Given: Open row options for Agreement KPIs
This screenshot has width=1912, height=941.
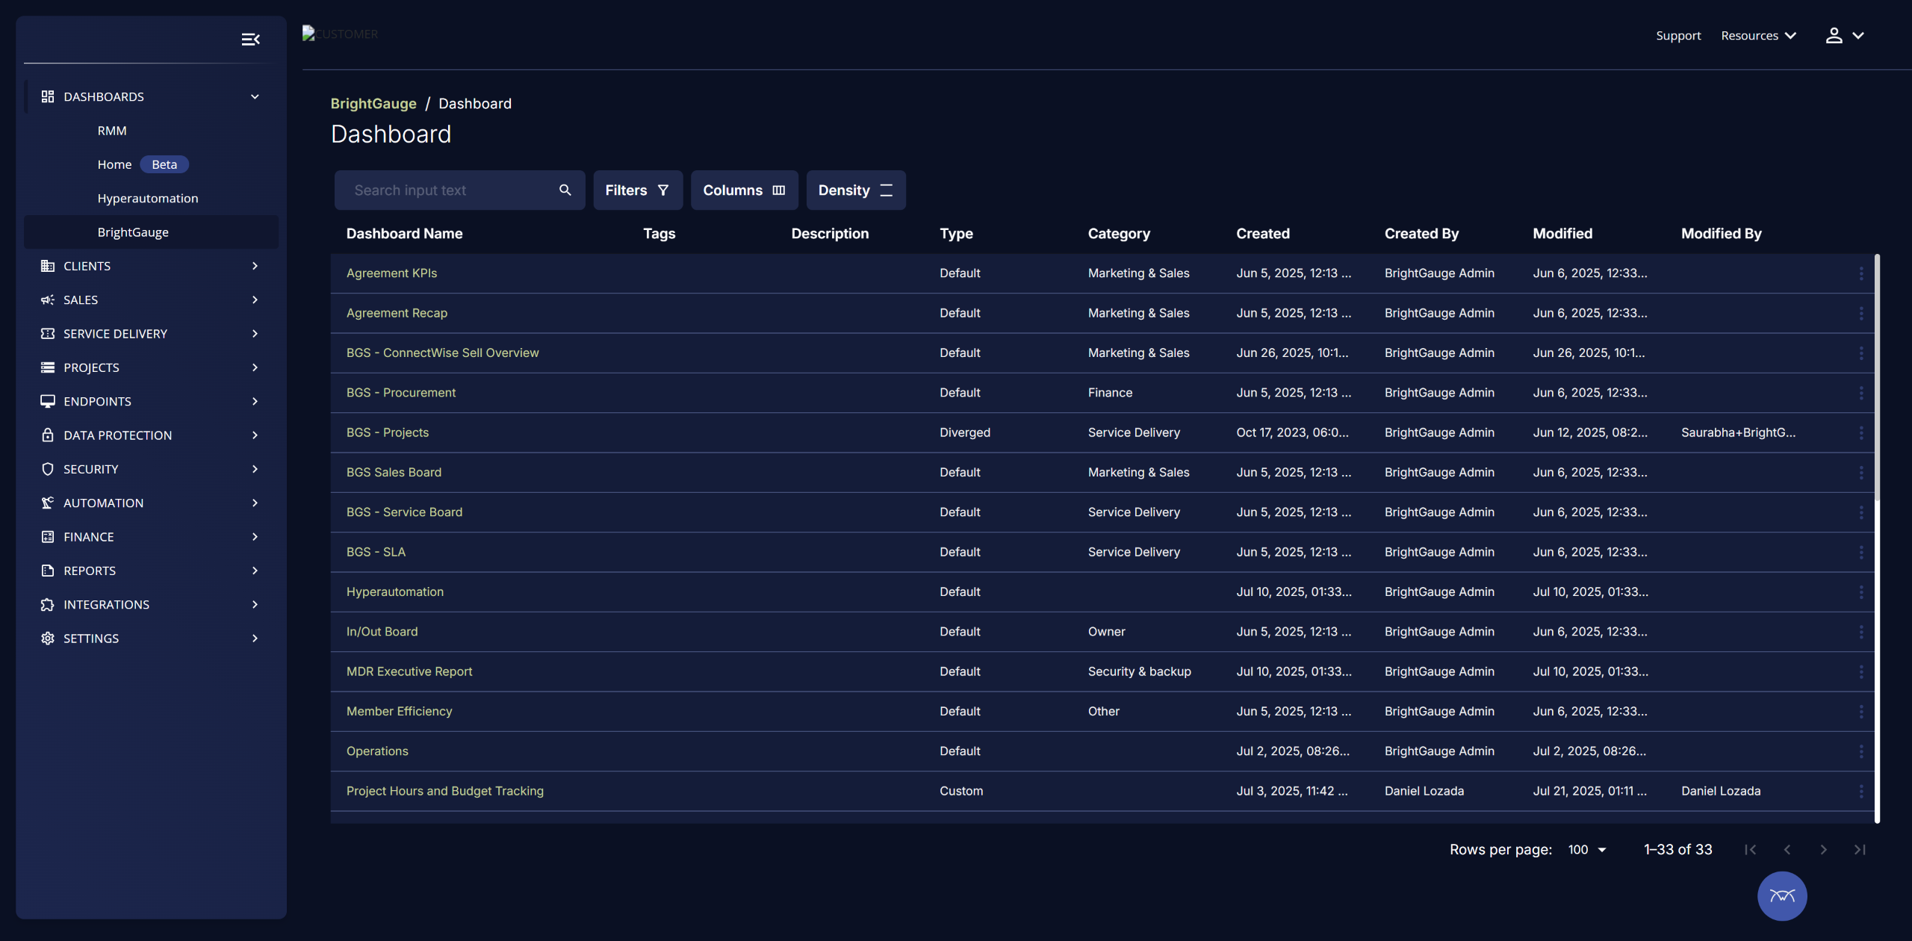Looking at the screenshot, I should click(x=1860, y=273).
